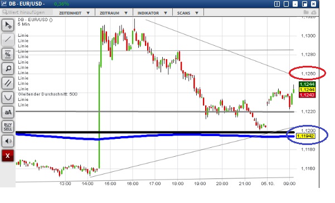Click the 13:00 time axis label
The height and width of the screenshot is (203, 335).
65,183
